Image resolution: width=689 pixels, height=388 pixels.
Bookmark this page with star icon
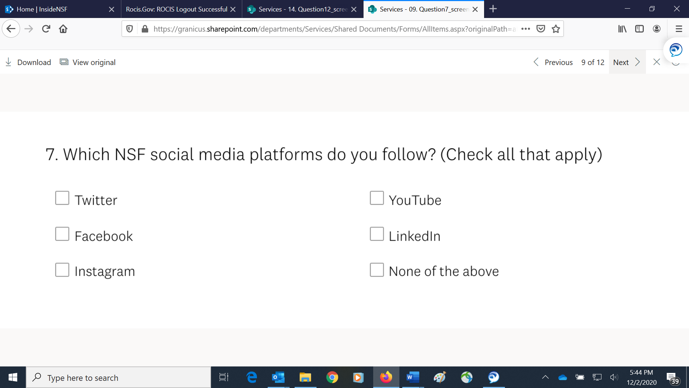pyautogui.click(x=556, y=29)
